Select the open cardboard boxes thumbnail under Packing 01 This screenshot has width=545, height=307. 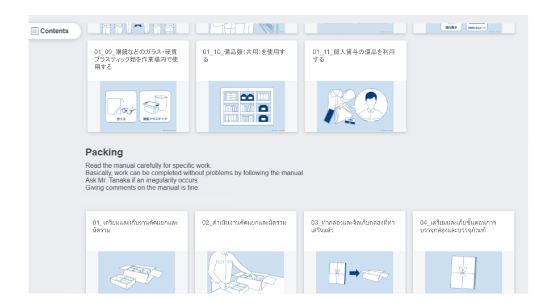click(x=136, y=272)
